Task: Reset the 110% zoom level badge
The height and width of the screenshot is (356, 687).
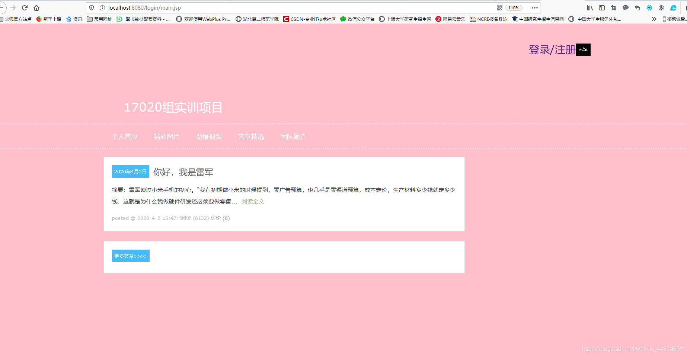Action: [514, 8]
